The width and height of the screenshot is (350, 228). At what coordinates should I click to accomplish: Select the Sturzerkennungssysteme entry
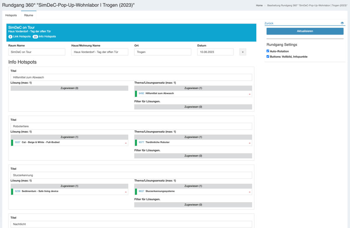(x=160, y=191)
